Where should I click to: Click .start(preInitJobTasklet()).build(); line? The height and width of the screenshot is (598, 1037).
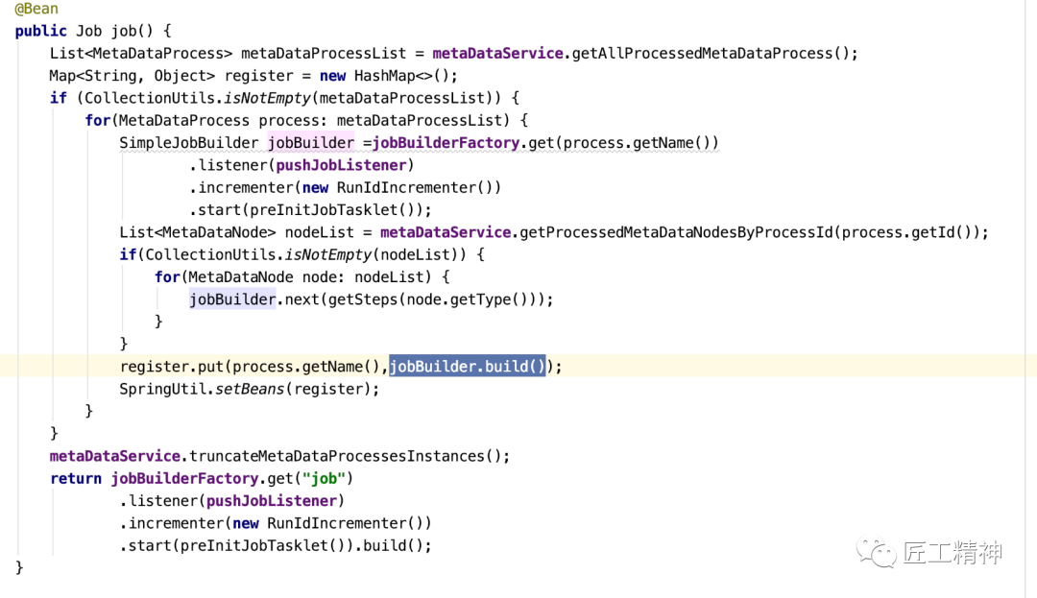click(276, 546)
